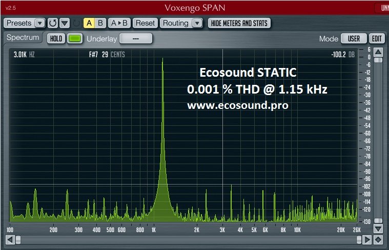Image resolution: width=389 pixels, height=250 pixels.
Task: Click the upper vertical range slider handle
Action: tap(378, 60)
